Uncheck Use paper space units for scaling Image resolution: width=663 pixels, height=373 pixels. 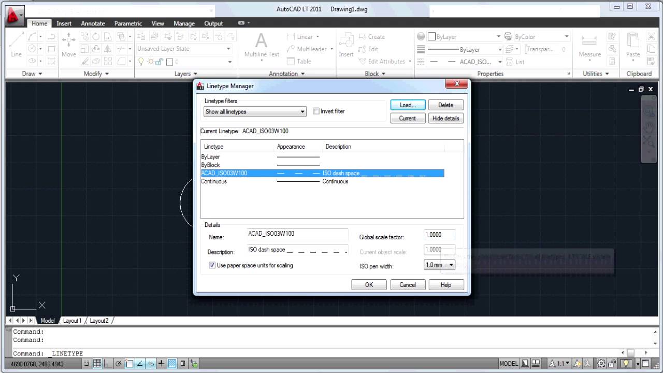[212, 265]
